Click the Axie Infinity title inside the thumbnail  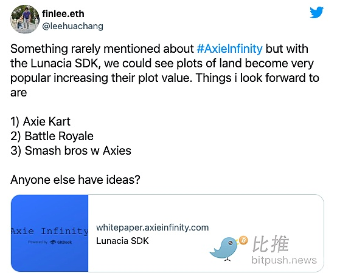coord(50,231)
